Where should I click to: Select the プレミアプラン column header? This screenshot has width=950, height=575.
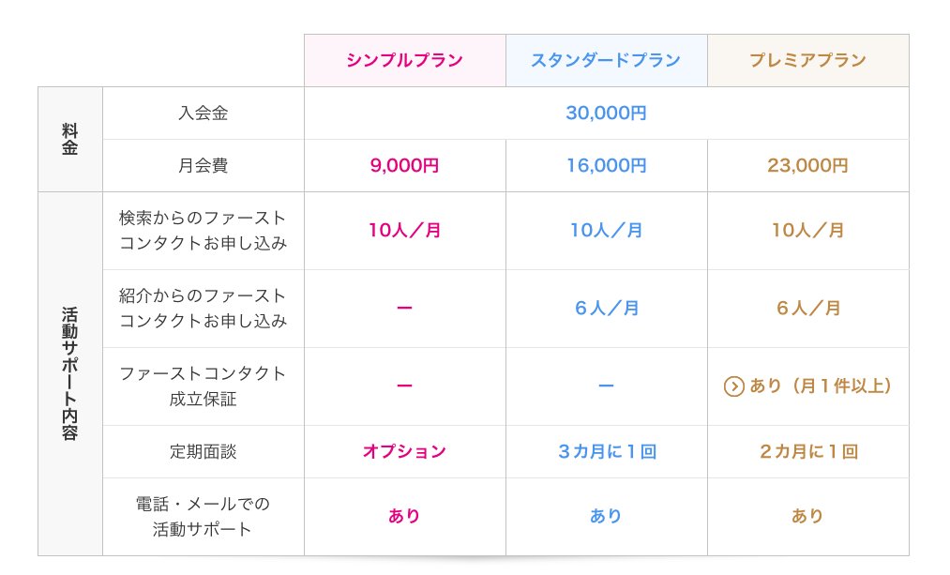807,61
